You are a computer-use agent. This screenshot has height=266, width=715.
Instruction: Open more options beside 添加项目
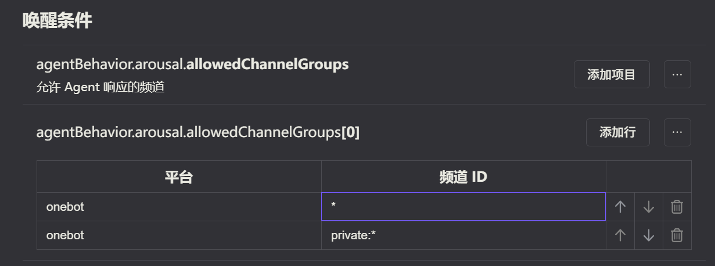(677, 74)
